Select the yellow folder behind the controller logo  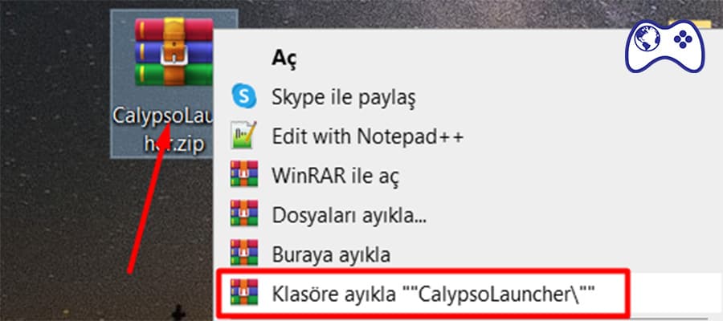click(x=689, y=26)
